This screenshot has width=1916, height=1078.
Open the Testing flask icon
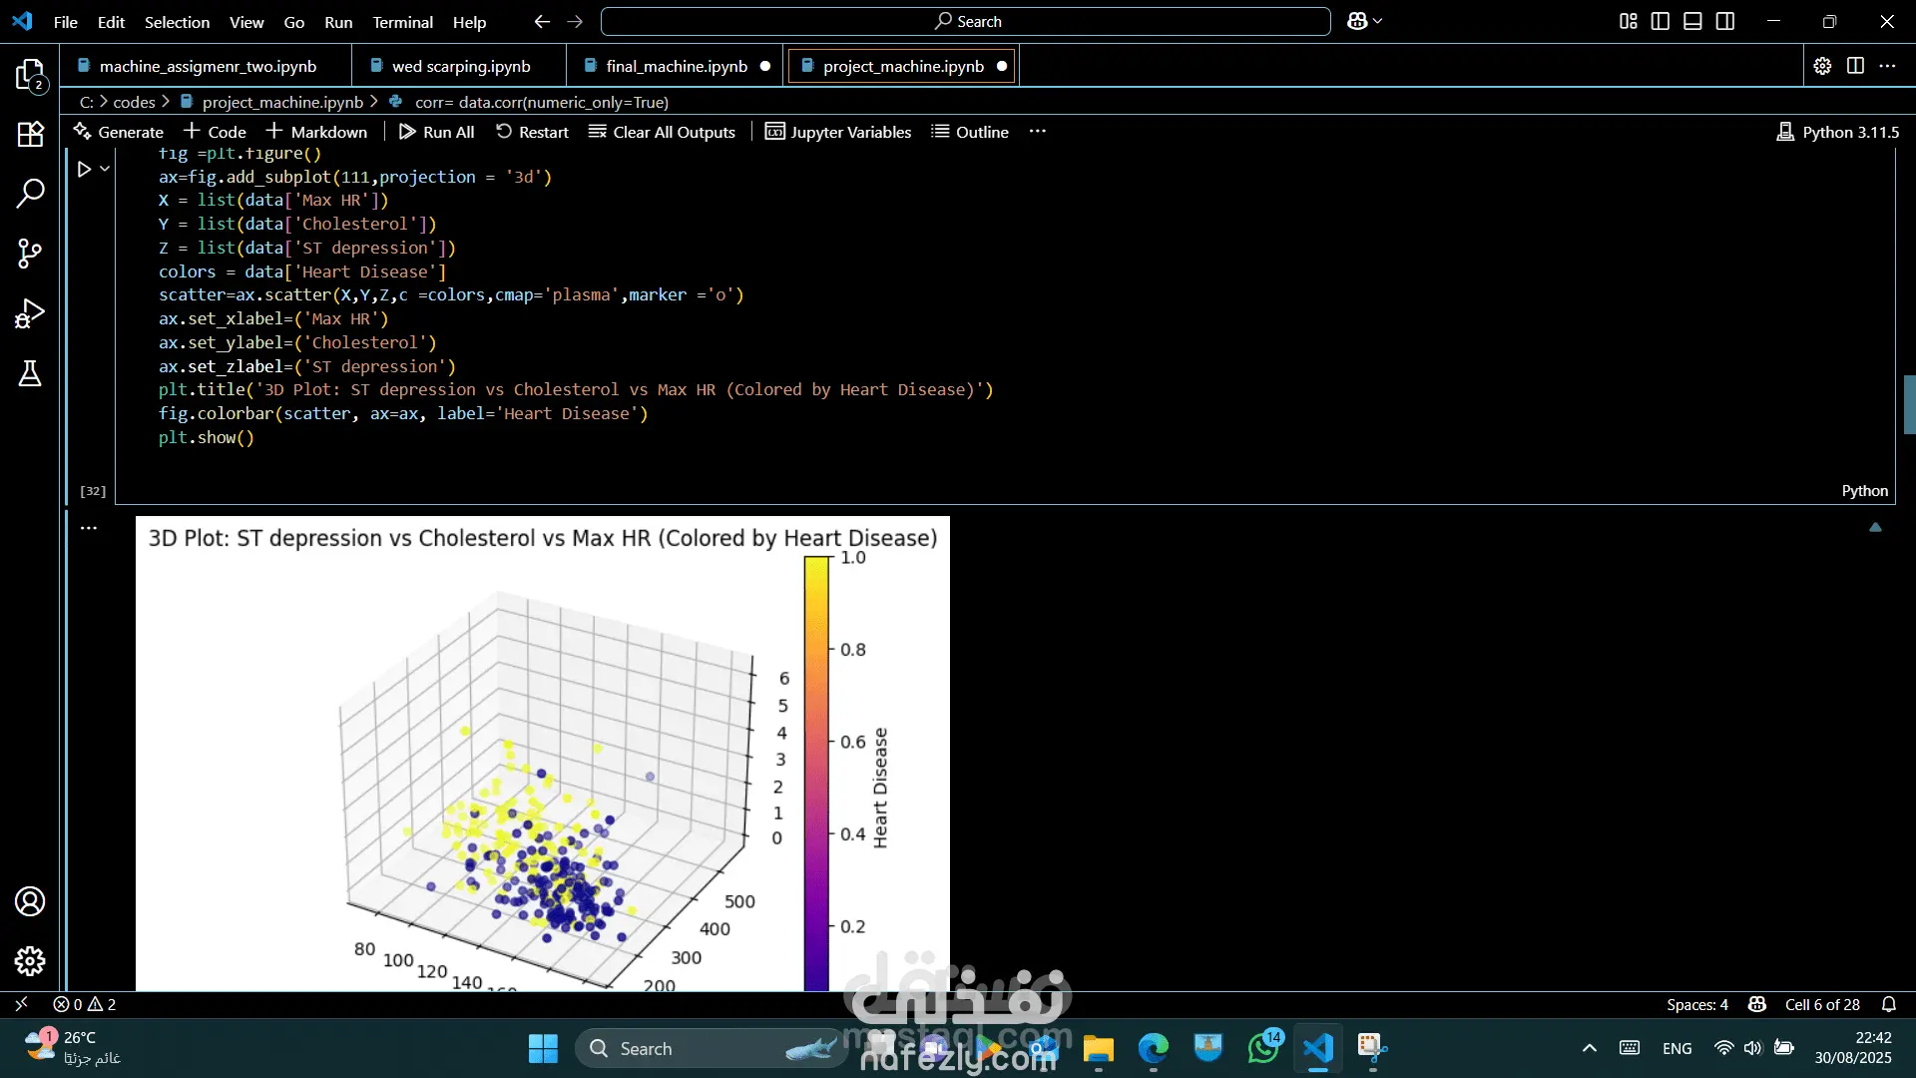pos(30,373)
